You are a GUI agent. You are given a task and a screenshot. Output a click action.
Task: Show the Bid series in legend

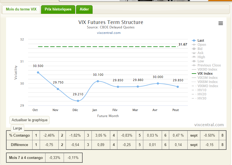pyautogui.click(x=197, y=49)
